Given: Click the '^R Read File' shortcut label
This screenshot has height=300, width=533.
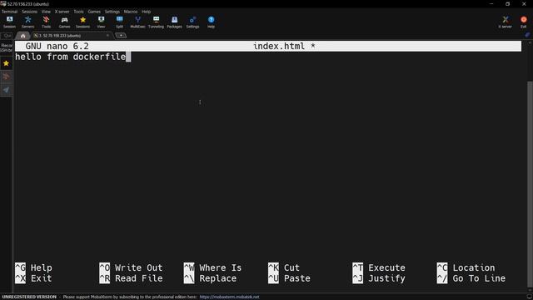Looking at the screenshot, I should (131, 278).
